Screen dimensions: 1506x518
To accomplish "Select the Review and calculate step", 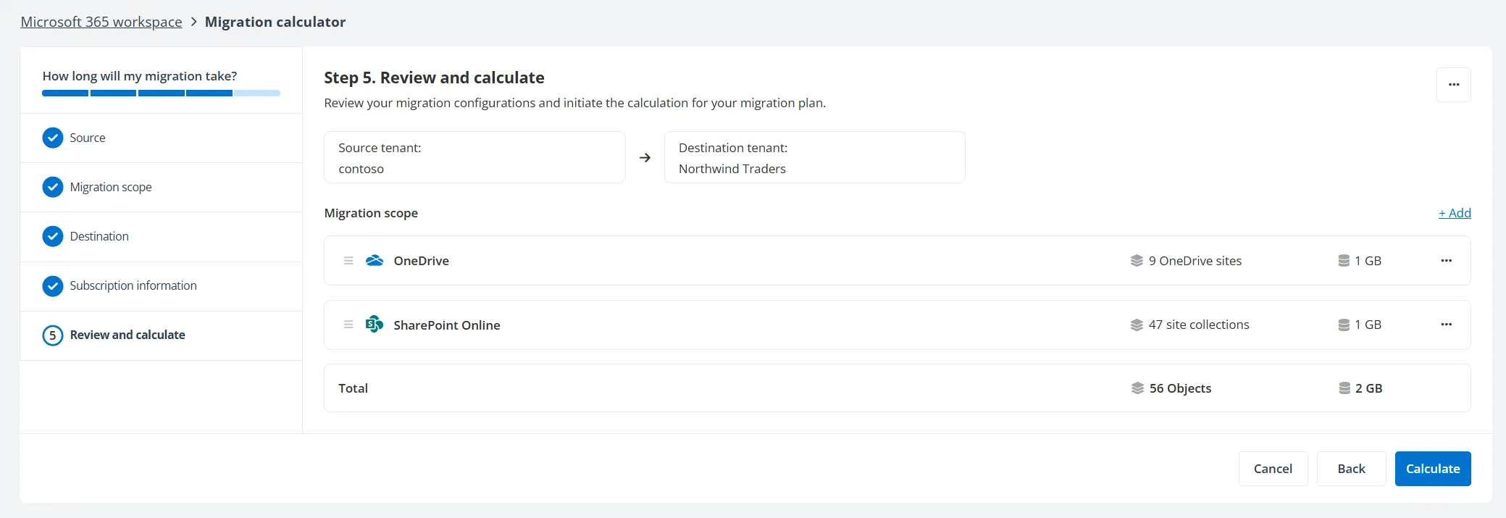I will (x=127, y=335).
